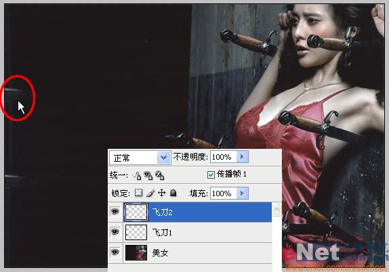This screenshot has width=389, height=272.
Task: Click the unify layer position icon
Action: click(x=137, y=176)
